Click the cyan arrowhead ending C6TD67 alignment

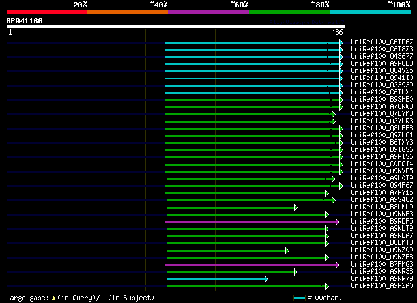(341, 42)
